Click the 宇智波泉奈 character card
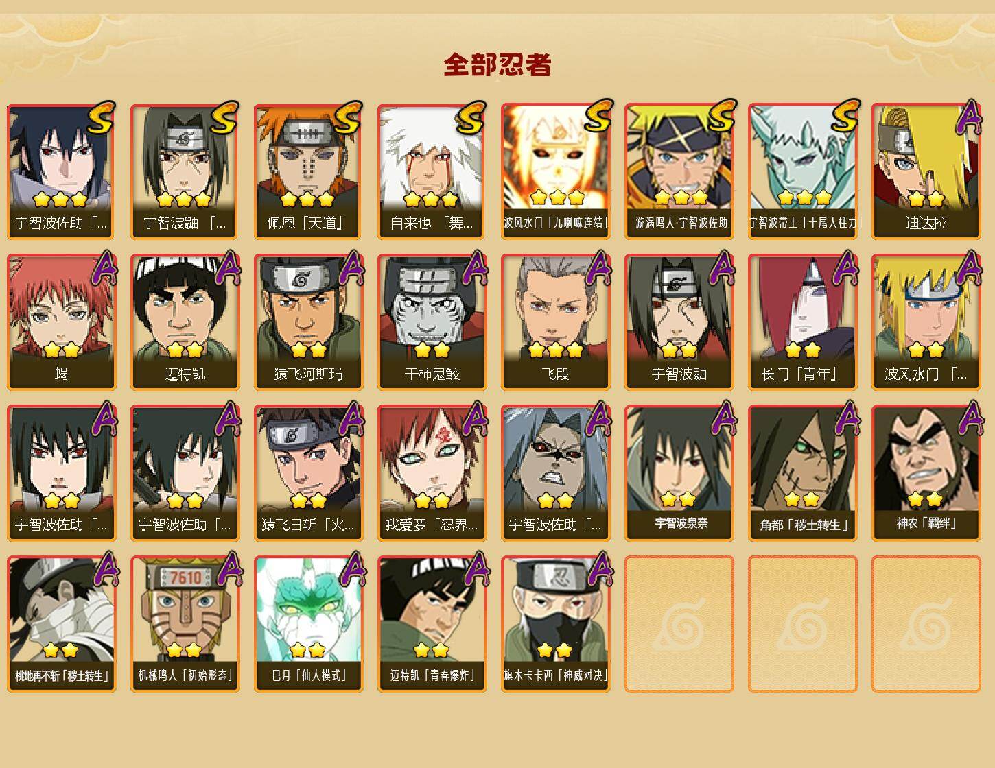 (x=679, y=473)
